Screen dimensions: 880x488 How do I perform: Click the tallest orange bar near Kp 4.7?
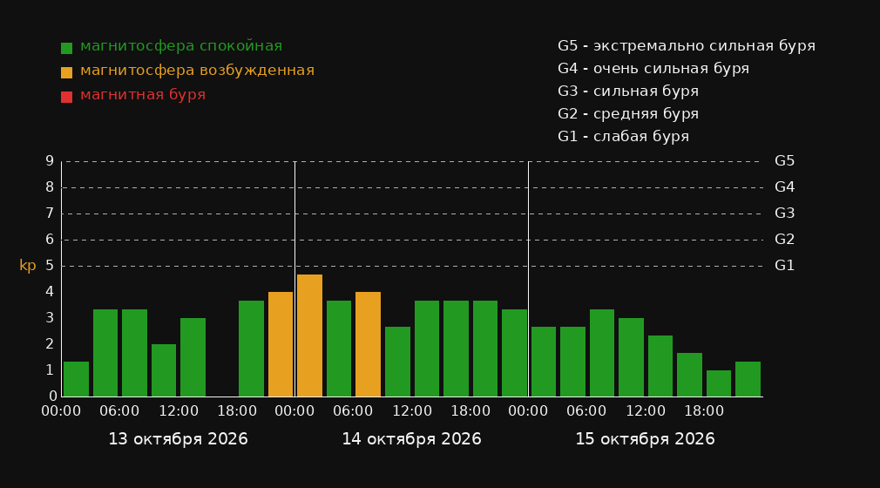click(309, 335)
